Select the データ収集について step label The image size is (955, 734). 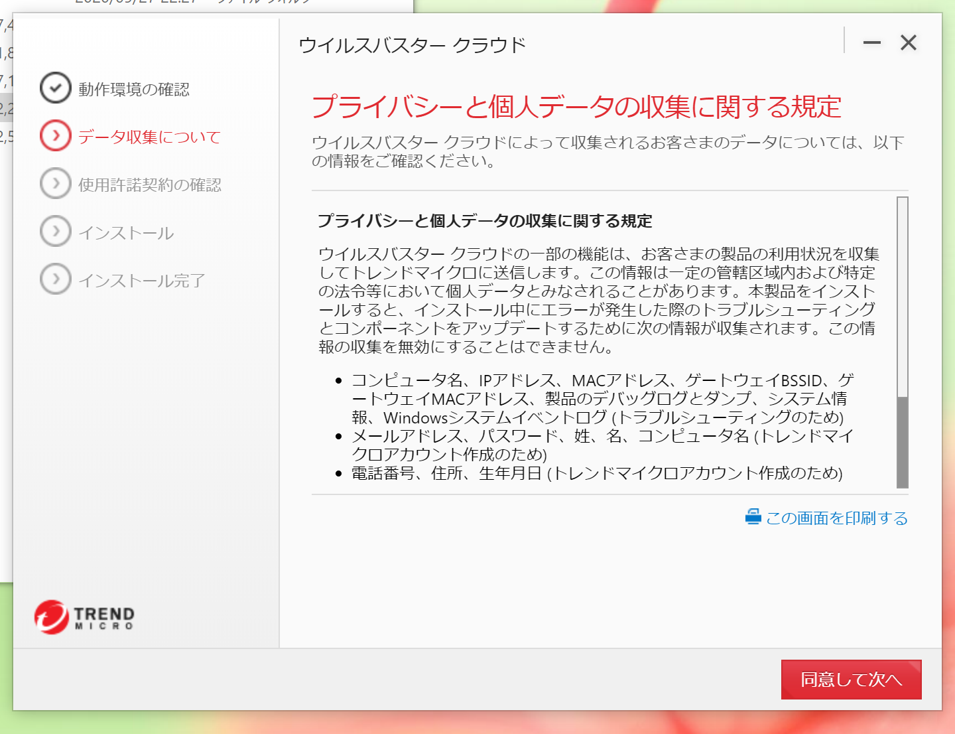(x=149, y=137)
